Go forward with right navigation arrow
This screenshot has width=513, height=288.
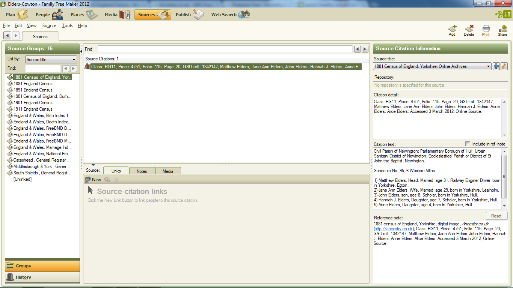[16, 35]
